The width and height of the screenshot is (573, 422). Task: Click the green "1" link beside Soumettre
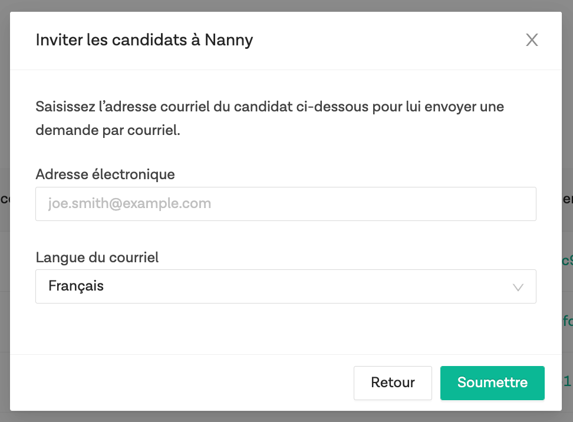coord(567,382)
